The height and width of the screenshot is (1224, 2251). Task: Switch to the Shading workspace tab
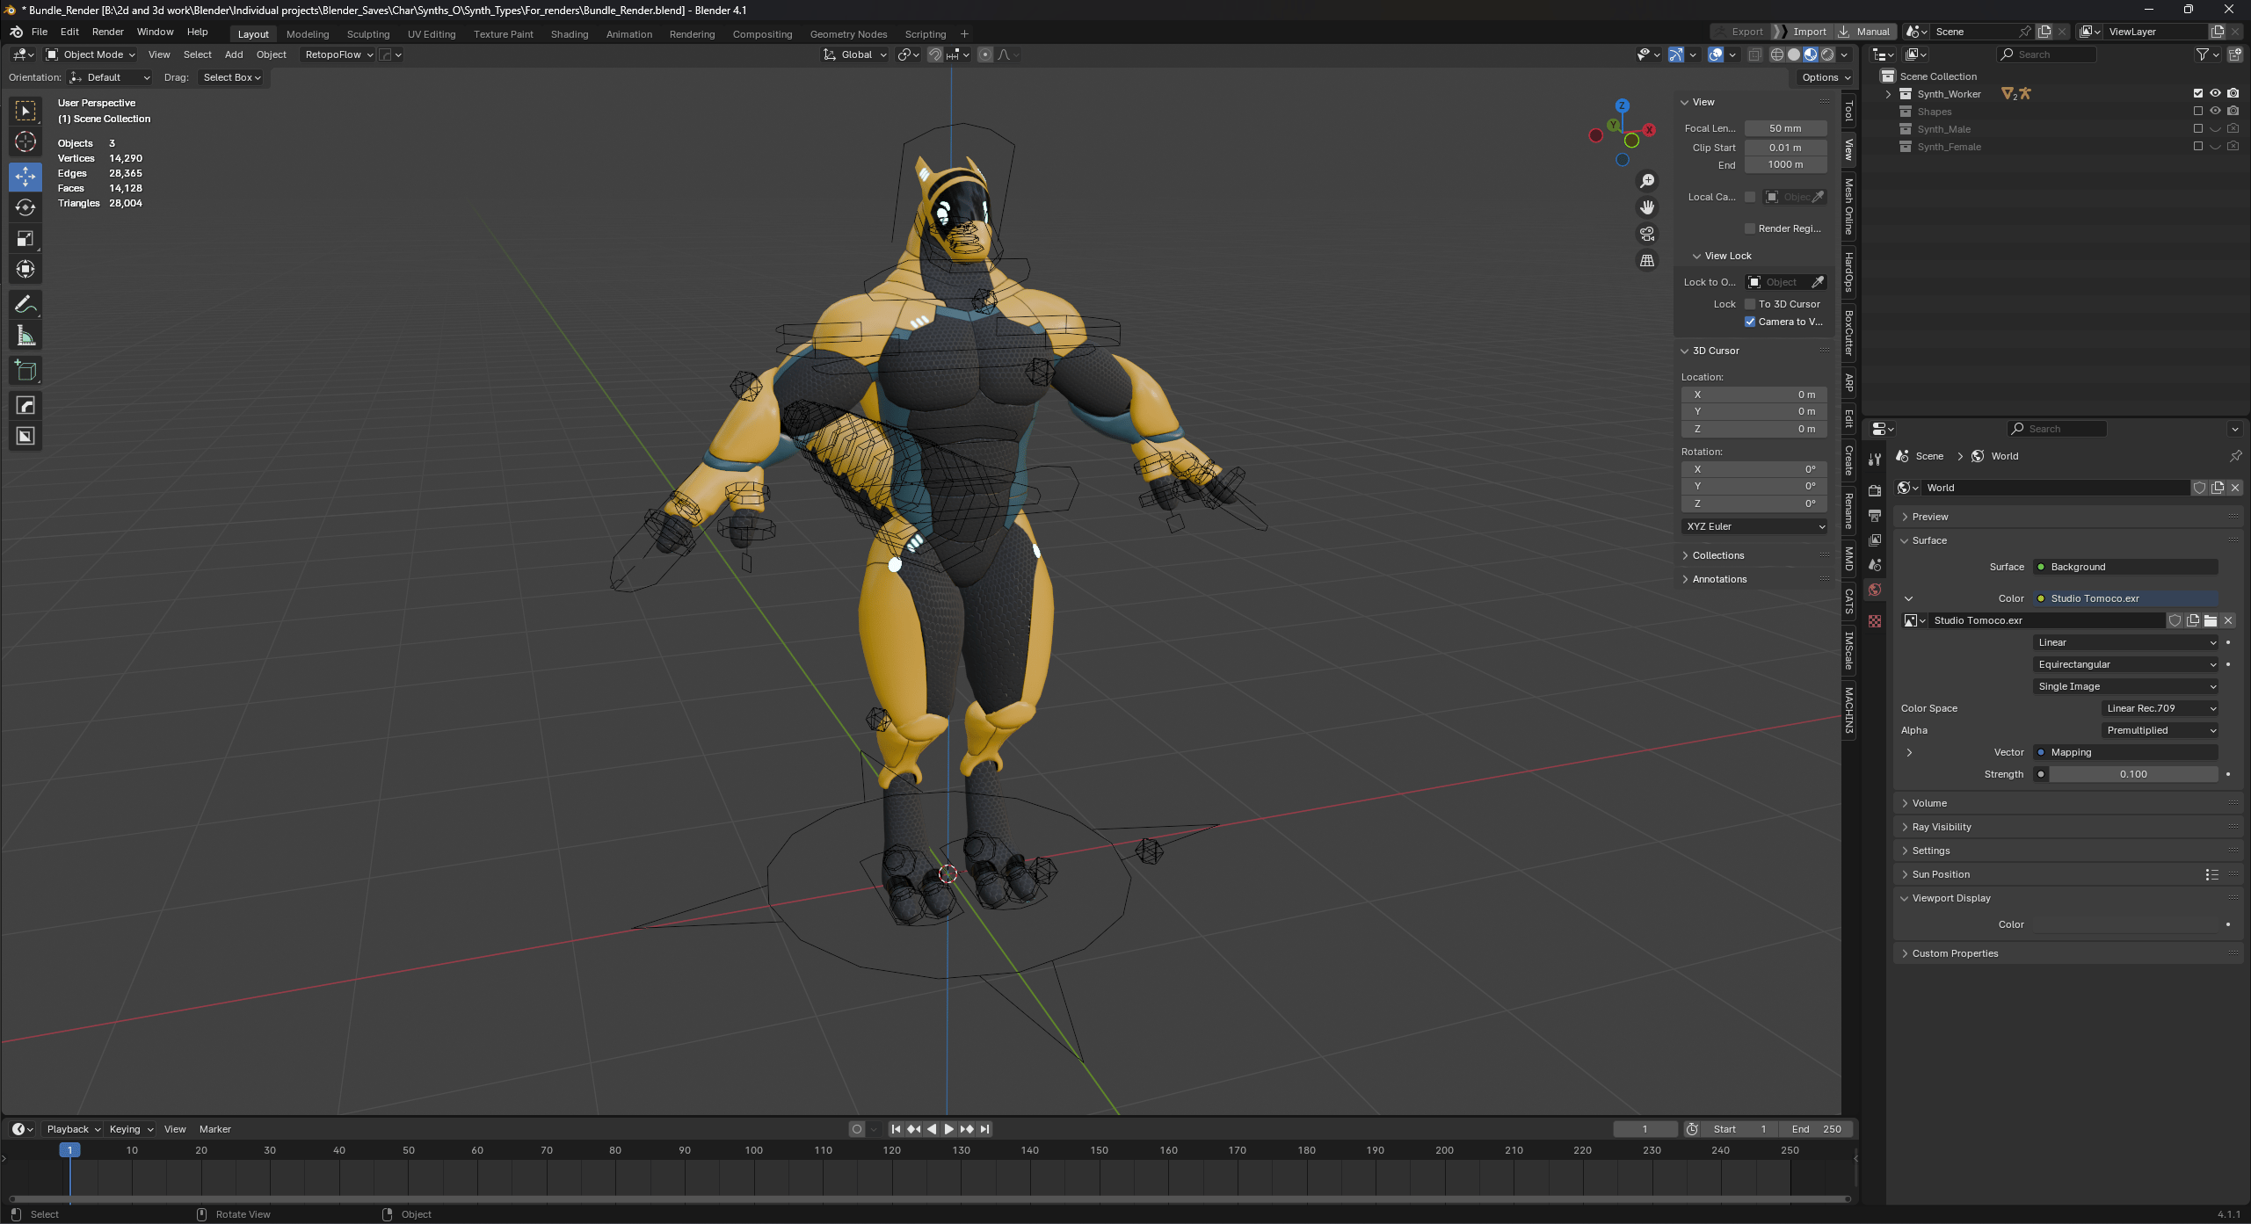point(570,34)
